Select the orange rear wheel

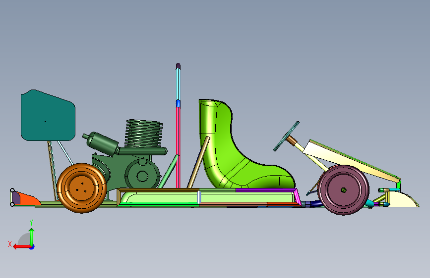(82, 188)
